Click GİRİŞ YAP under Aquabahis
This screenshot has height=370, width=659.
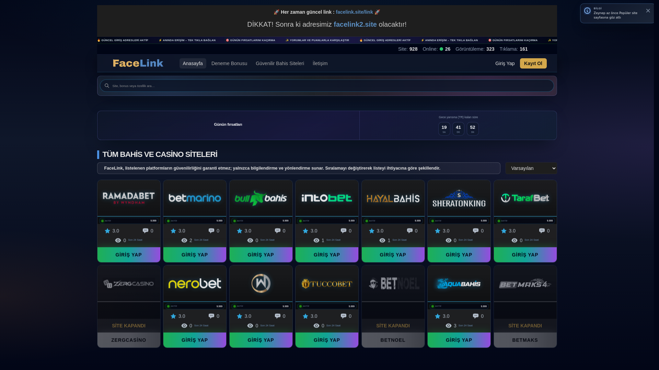pyautogui.click(x=459, y=340)
